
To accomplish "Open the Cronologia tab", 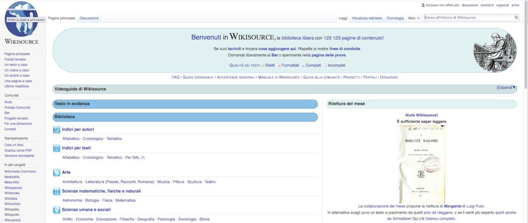I will point(395,18).
